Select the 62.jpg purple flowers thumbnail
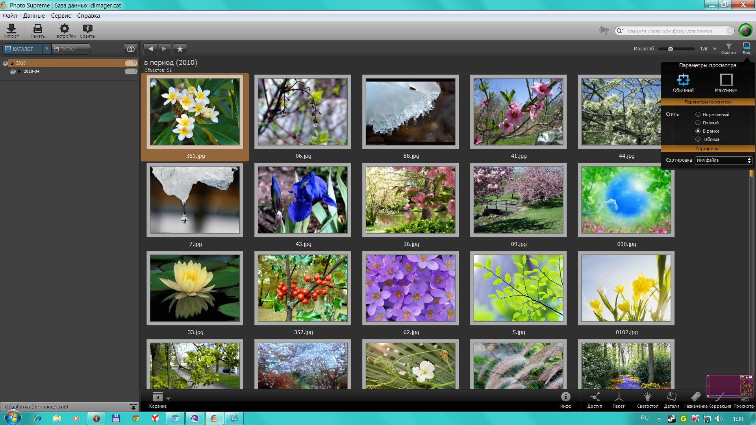This screenshot has width=756, height=425. pyautogui.click(x=411, y=288)
